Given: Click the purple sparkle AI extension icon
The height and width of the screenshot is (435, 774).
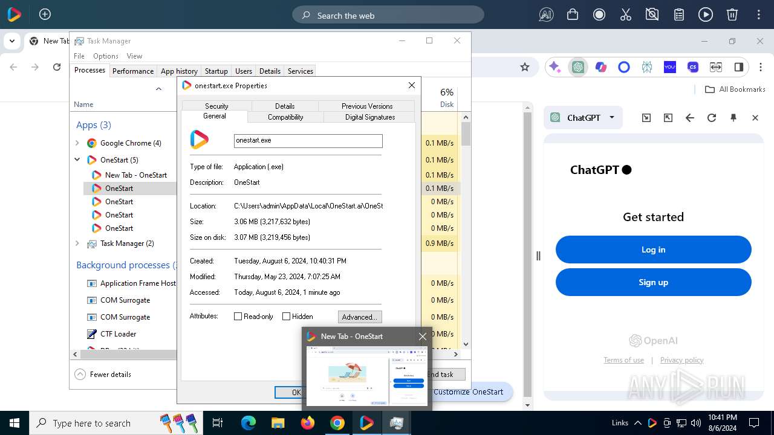Looking at the screenshot, I should tap(554, 67).
